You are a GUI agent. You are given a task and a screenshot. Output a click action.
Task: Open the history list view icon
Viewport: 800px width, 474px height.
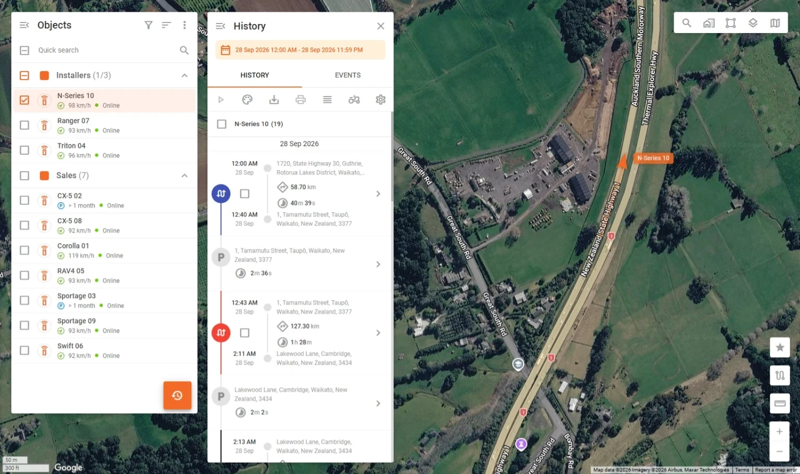tap(327, 100)
